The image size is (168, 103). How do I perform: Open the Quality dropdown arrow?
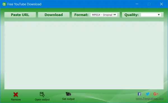tap(159, 15)
